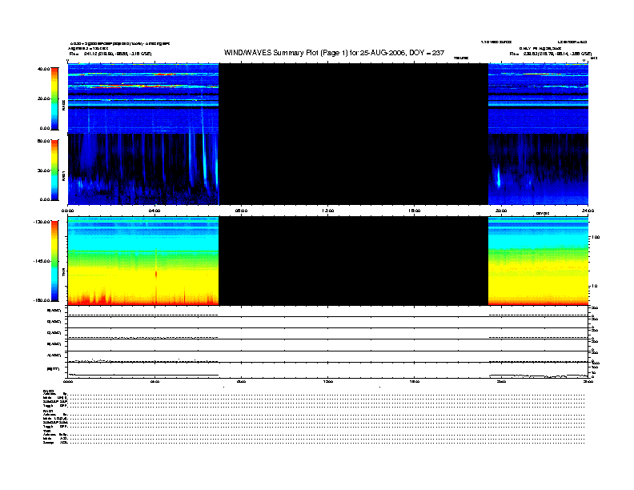Click the RAD2 vertical axis label

tap(63, 105)
